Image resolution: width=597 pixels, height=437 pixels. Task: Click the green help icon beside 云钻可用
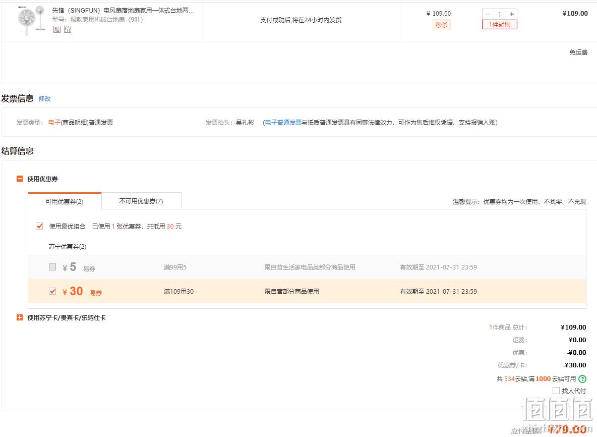point(582,378)
